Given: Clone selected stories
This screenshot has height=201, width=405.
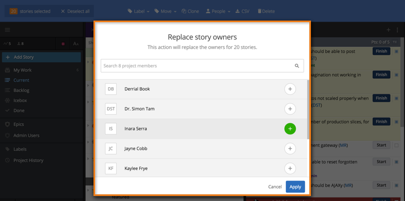Looking at the screenshot, I should pos(190,11).
